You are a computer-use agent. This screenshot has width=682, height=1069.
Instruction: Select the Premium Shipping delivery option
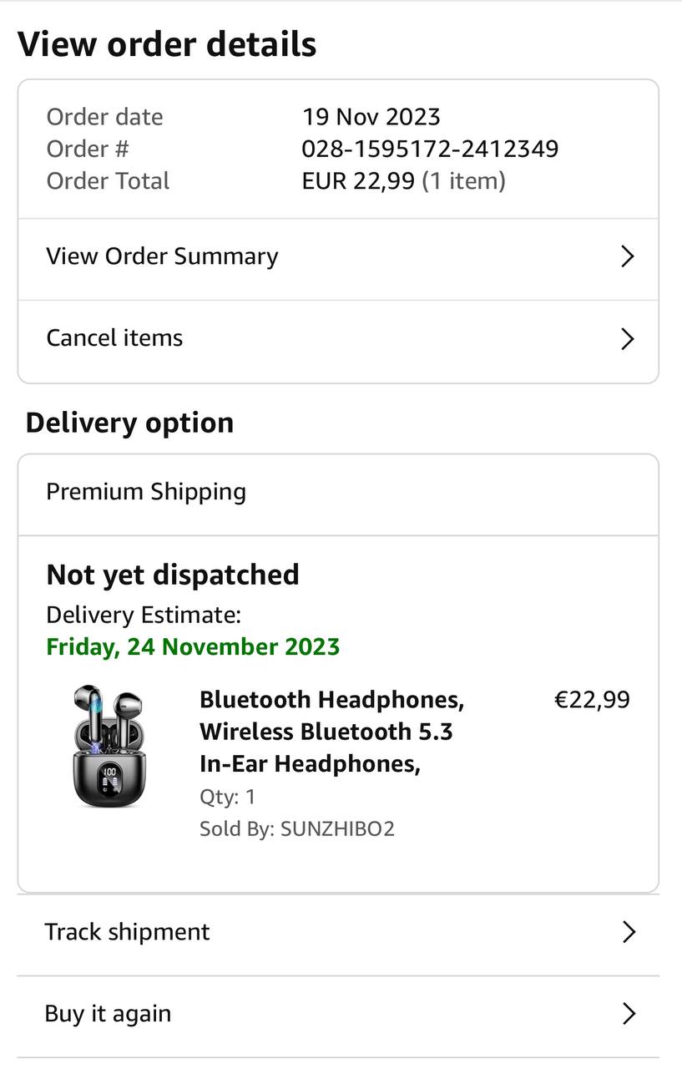pos(146,492)
